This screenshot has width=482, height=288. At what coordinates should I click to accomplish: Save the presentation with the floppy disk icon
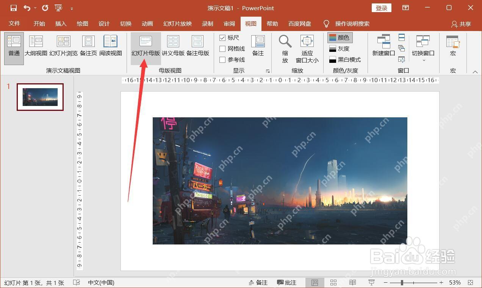(x=14, y=8)
